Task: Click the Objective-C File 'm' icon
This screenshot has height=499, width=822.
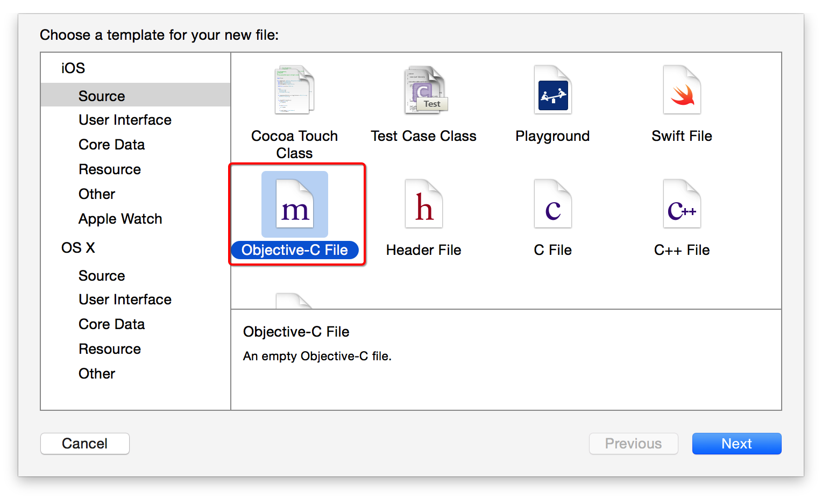Action: [x=294, y=204]
